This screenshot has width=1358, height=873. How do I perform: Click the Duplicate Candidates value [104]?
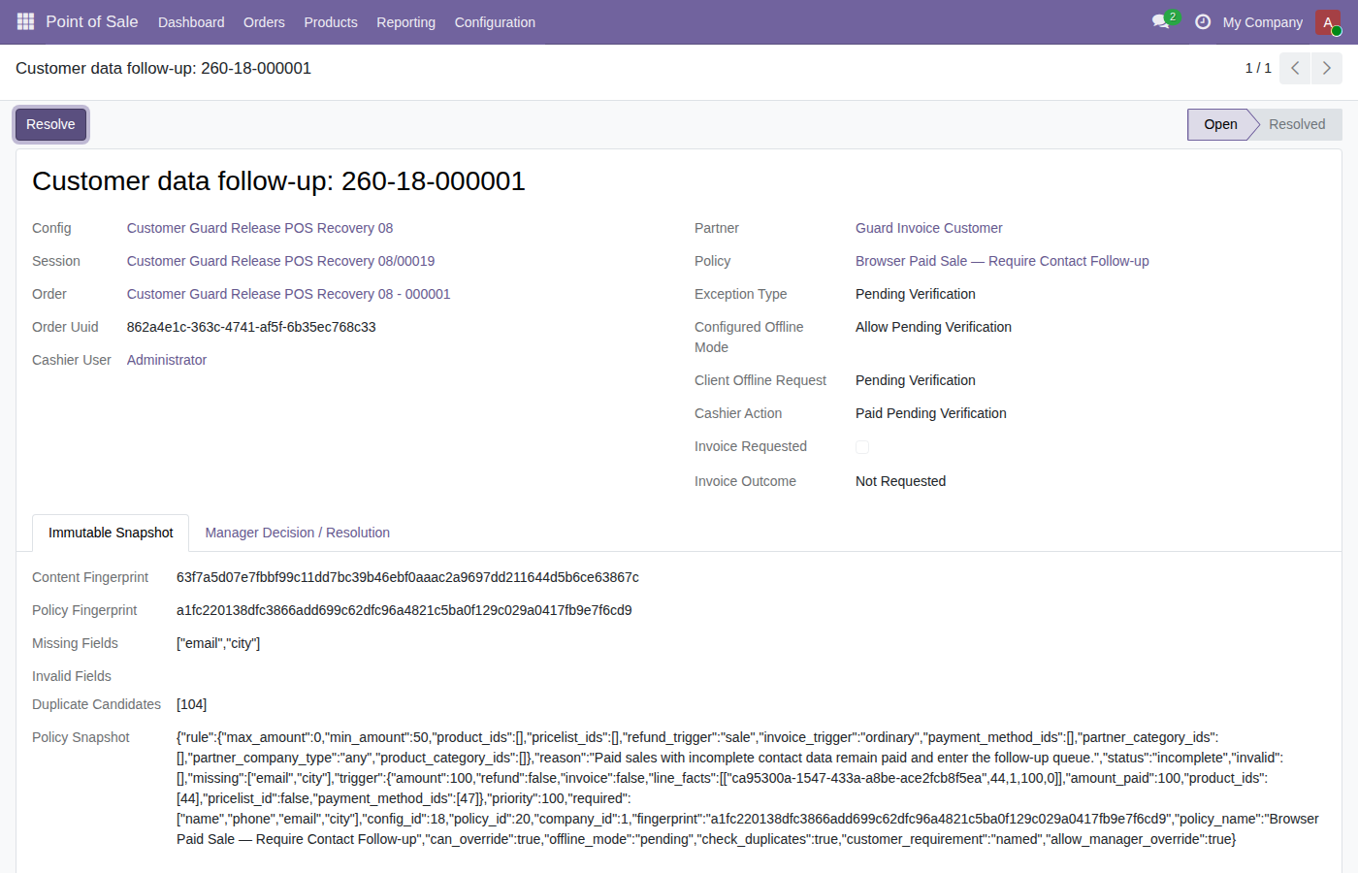coord(192,704)
